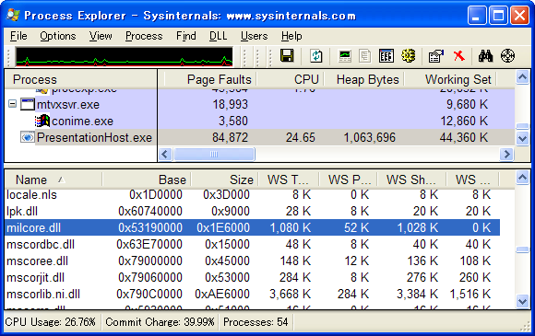The image size is (535, 336).
Task: Open the DLL menu
Action: click(x=218, y=36)
